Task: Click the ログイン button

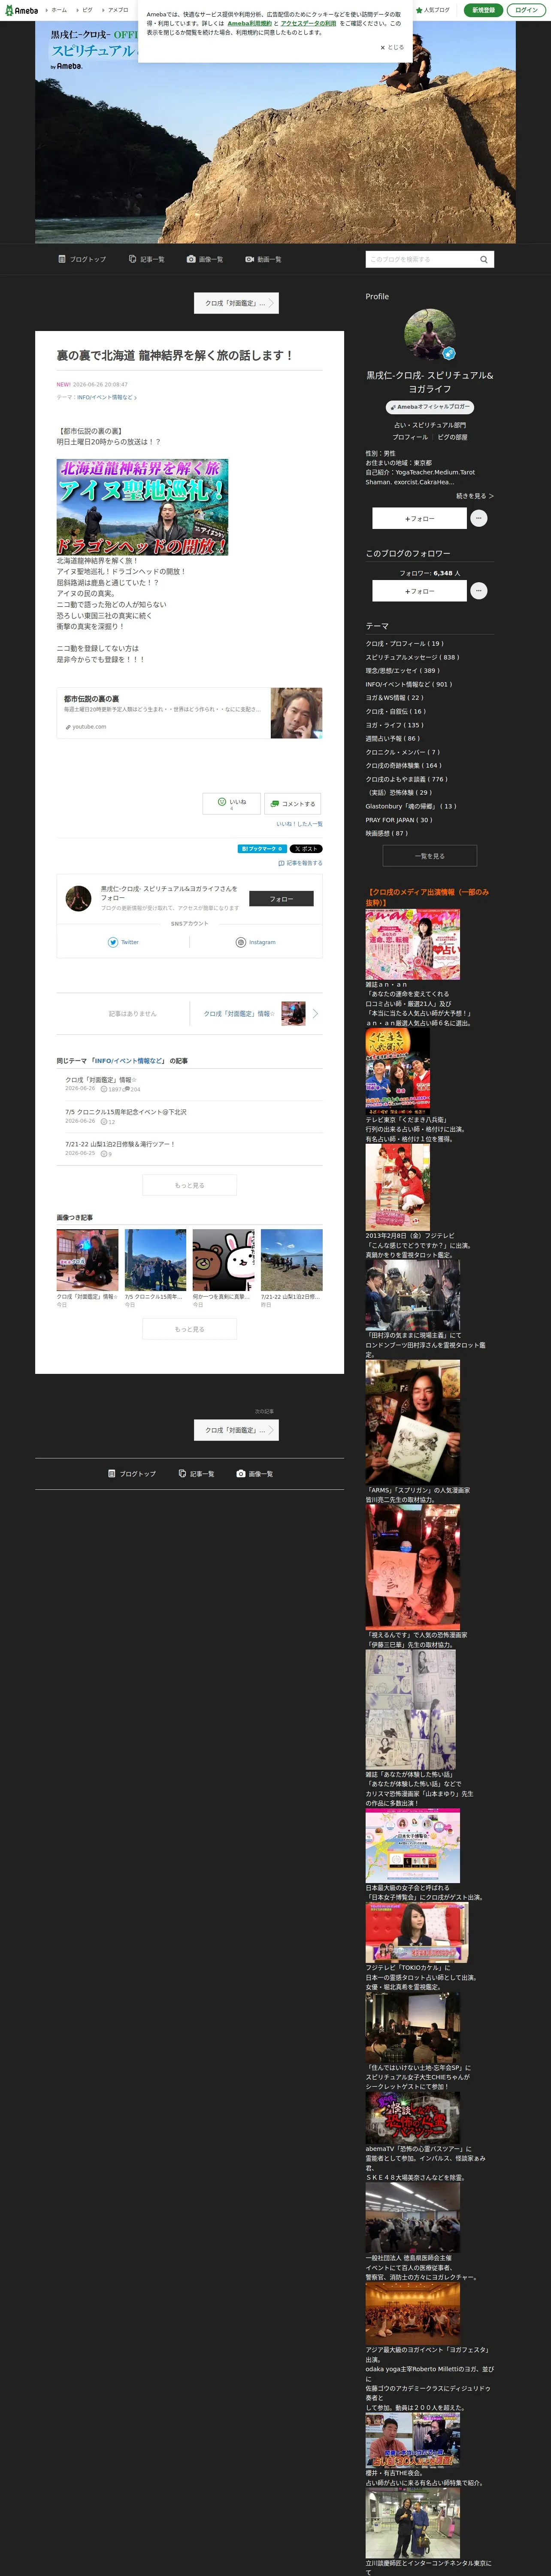Action: click(526, 10)
